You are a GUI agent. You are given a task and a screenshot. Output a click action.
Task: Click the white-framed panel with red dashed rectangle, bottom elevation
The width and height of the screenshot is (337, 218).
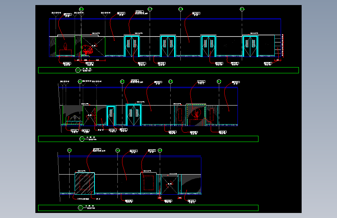click(x=148, y=183)
